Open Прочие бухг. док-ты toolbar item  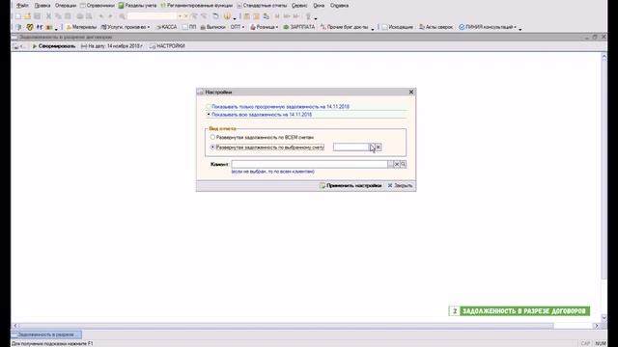pos(344,27)
